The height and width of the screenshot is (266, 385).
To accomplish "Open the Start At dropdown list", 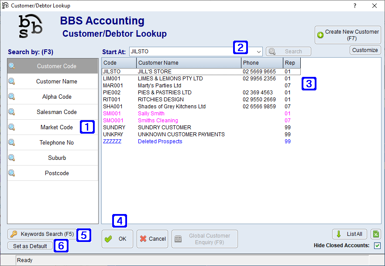I will [x=259, y=51].
